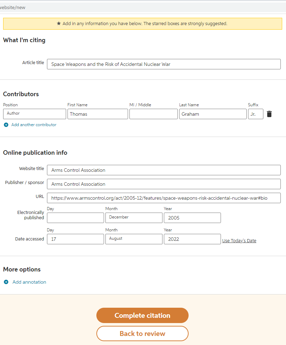The width and height of the screenshot is (286, 345).
Task: Click the URL input field
Action: [x=164, y=198]
